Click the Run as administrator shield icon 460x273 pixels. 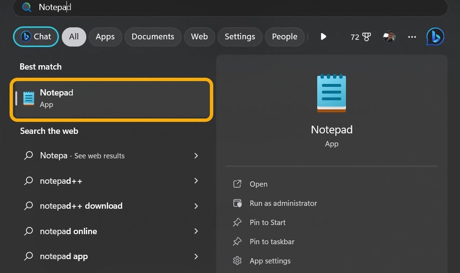[x=237, y=203]
